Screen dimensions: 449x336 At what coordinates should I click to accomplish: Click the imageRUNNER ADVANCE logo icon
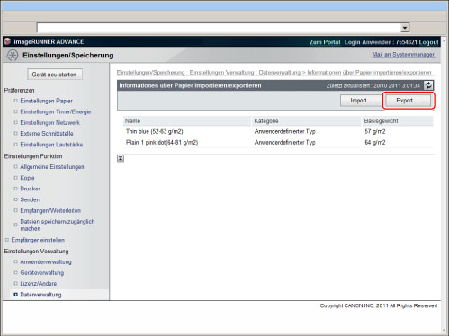[x=7, y=41]
